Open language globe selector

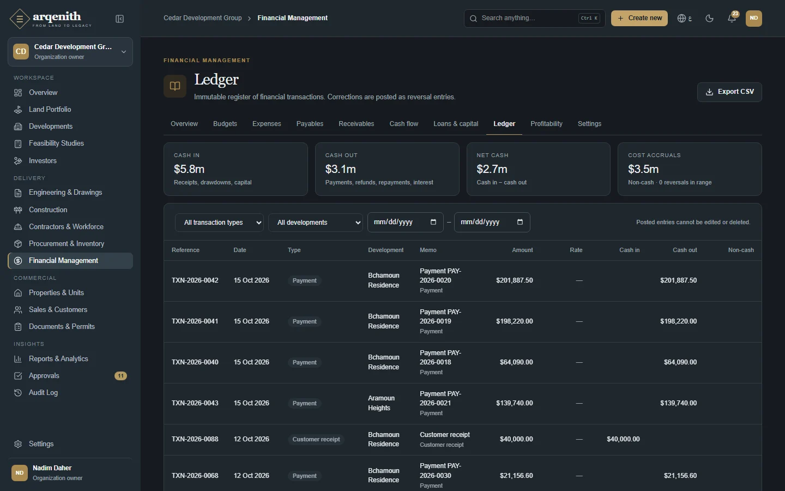685,18
